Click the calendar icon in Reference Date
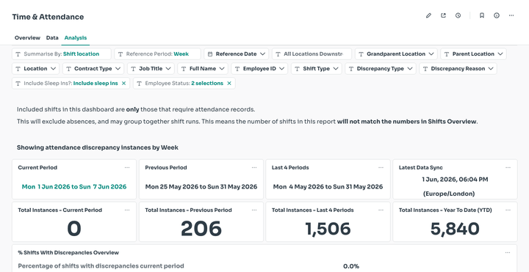 pos(210,54)
